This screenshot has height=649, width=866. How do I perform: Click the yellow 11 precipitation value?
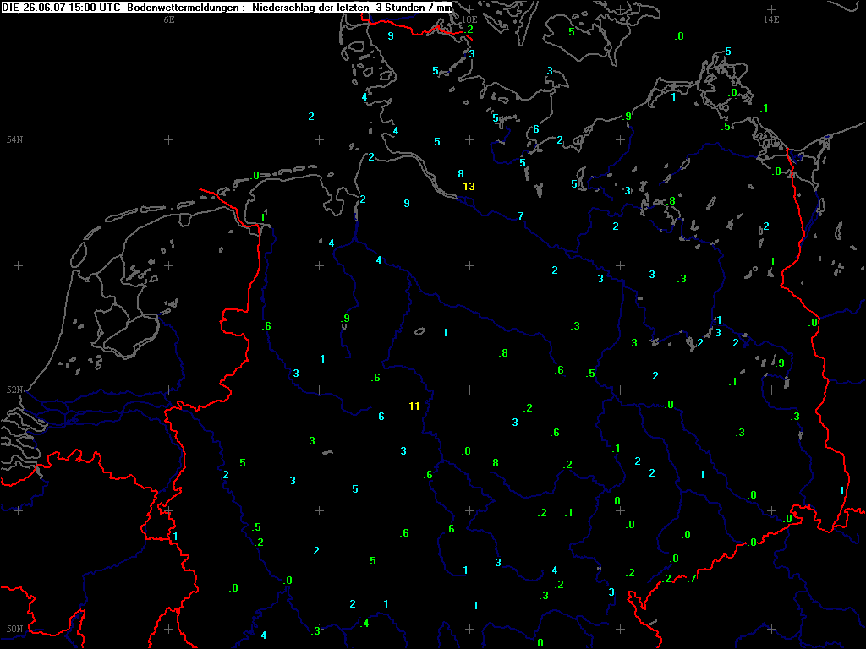tap(414, 406)
